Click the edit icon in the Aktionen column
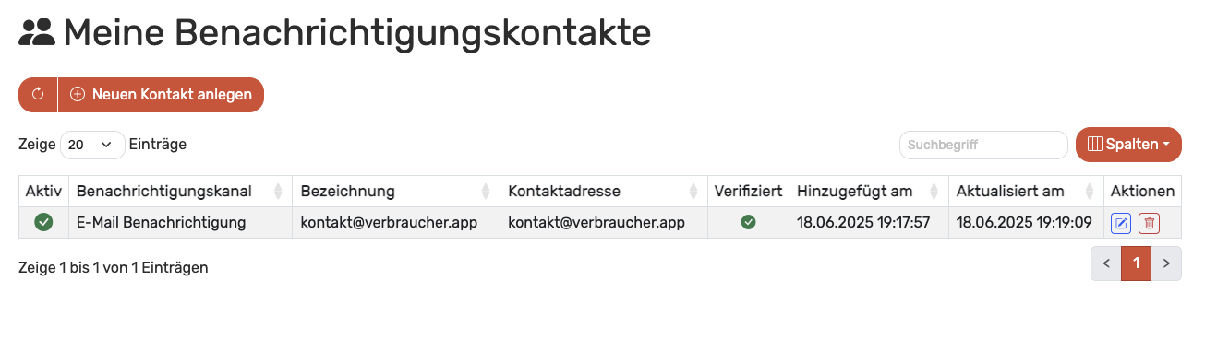This screenshot has height=339, width=1205. pyautogui.click(x=1121, y=223)
